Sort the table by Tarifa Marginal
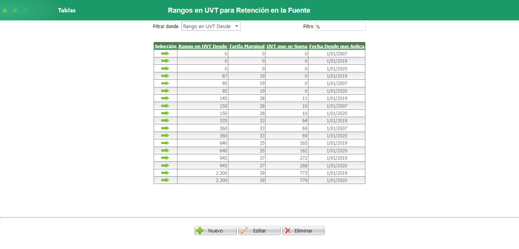Screen dimensions: 519x249 point(247,46)
